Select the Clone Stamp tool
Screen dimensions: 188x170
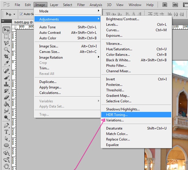[6, 84]
